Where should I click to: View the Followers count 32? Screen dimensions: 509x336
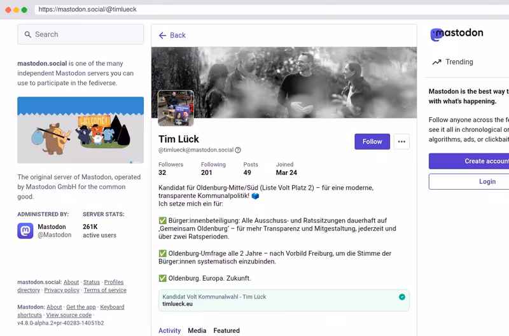(x=171, y=169)
